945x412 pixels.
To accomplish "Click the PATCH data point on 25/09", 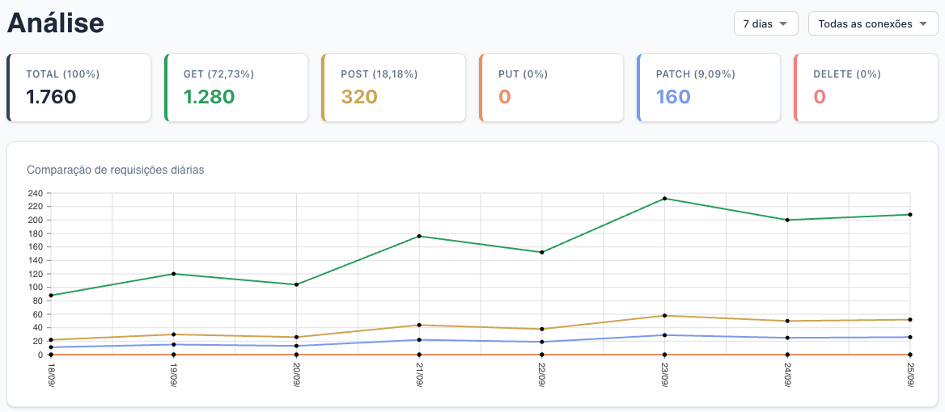I will (x=910, y=337).
